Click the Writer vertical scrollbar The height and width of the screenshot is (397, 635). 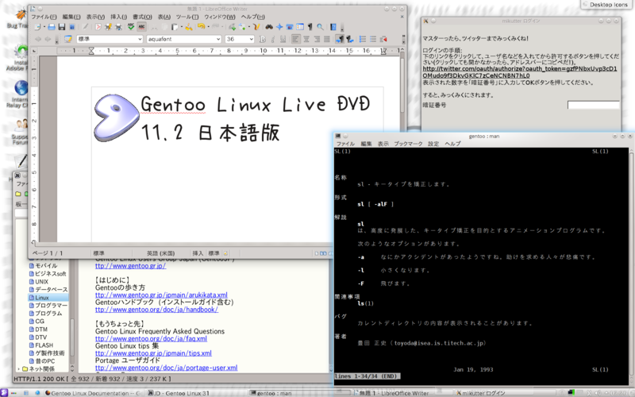[x=402, y=146]
